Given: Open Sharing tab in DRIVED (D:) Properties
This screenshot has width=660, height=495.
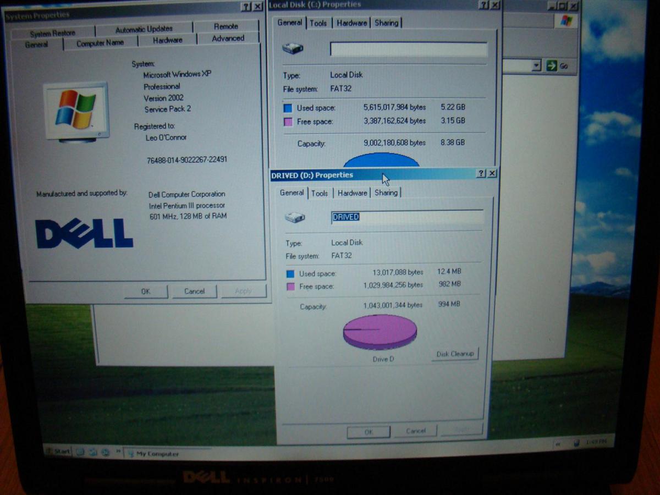Looking at the screenshot, I should (x=386, y=193).
